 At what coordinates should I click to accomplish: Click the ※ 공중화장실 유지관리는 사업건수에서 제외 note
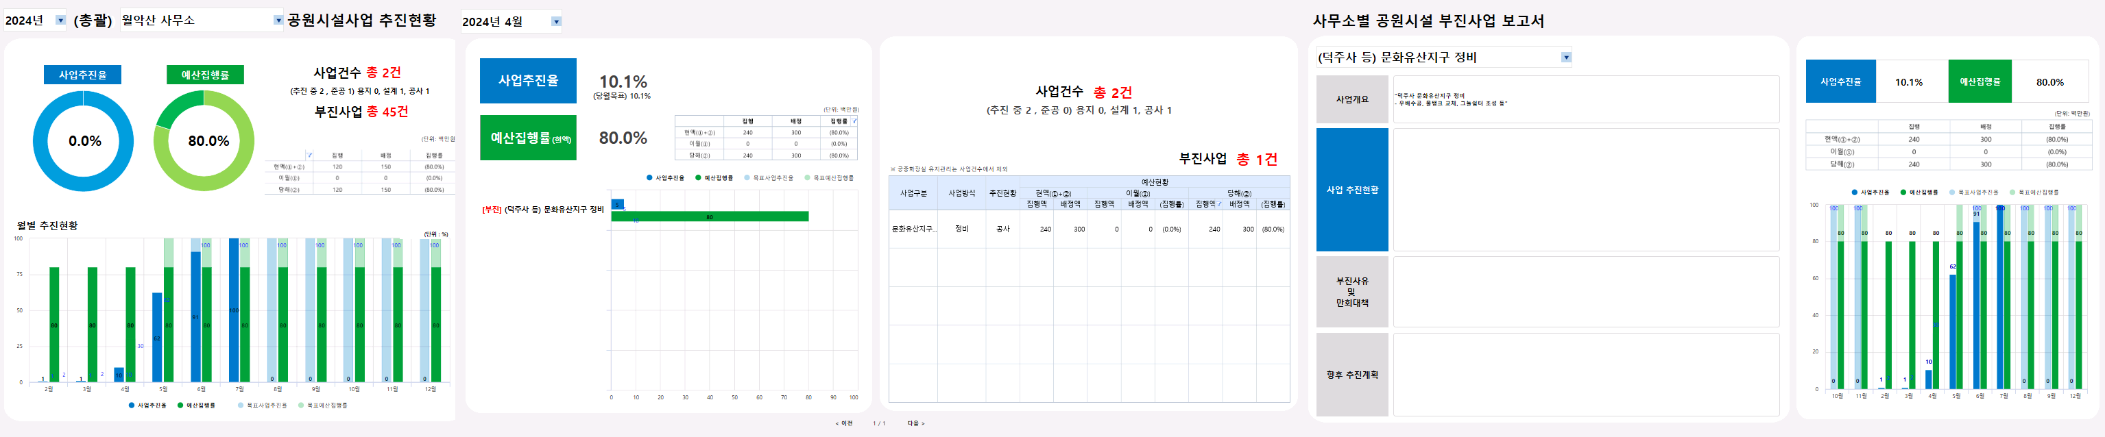coord(949,169)
